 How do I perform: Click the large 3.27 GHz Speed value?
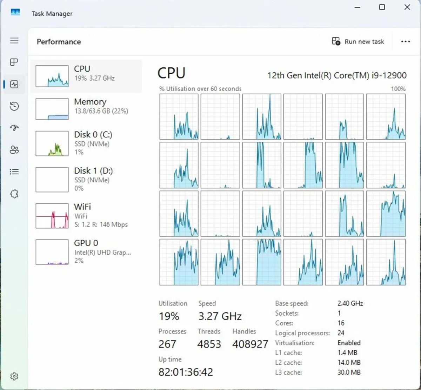coord(220,316)
